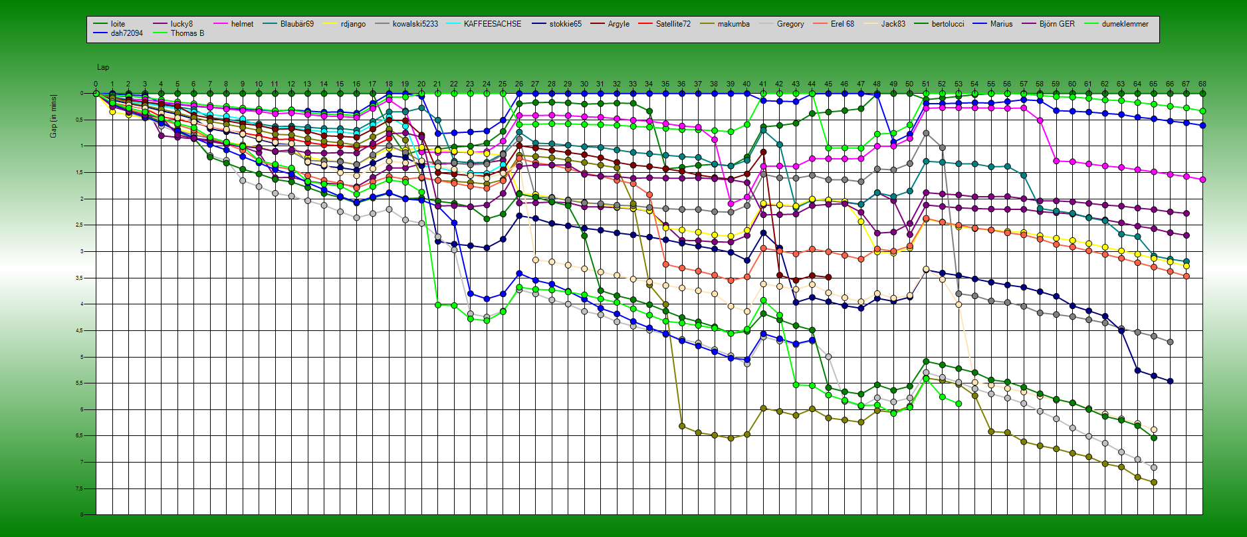Image resolution: width=1247 pixels, height=537 pixels.
Task: Click the "Gap (in mins)" axis title
Action: point(53,116)
